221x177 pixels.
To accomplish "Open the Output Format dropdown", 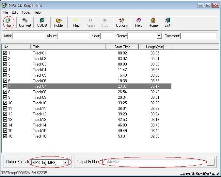I will [66, 162].
